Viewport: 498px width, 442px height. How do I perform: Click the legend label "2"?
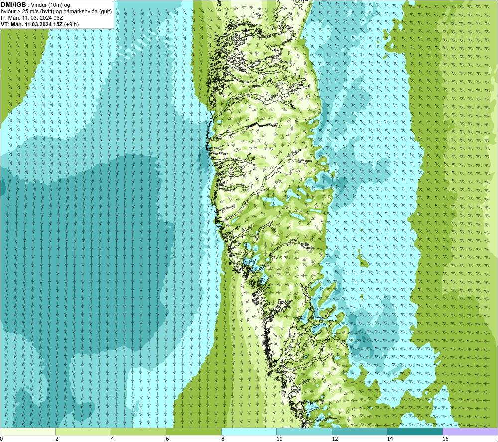57,439
